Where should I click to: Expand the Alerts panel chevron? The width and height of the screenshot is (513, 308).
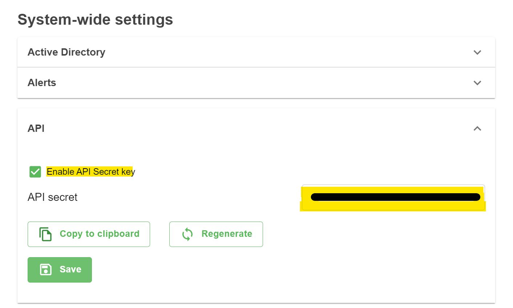click(477, 83)
